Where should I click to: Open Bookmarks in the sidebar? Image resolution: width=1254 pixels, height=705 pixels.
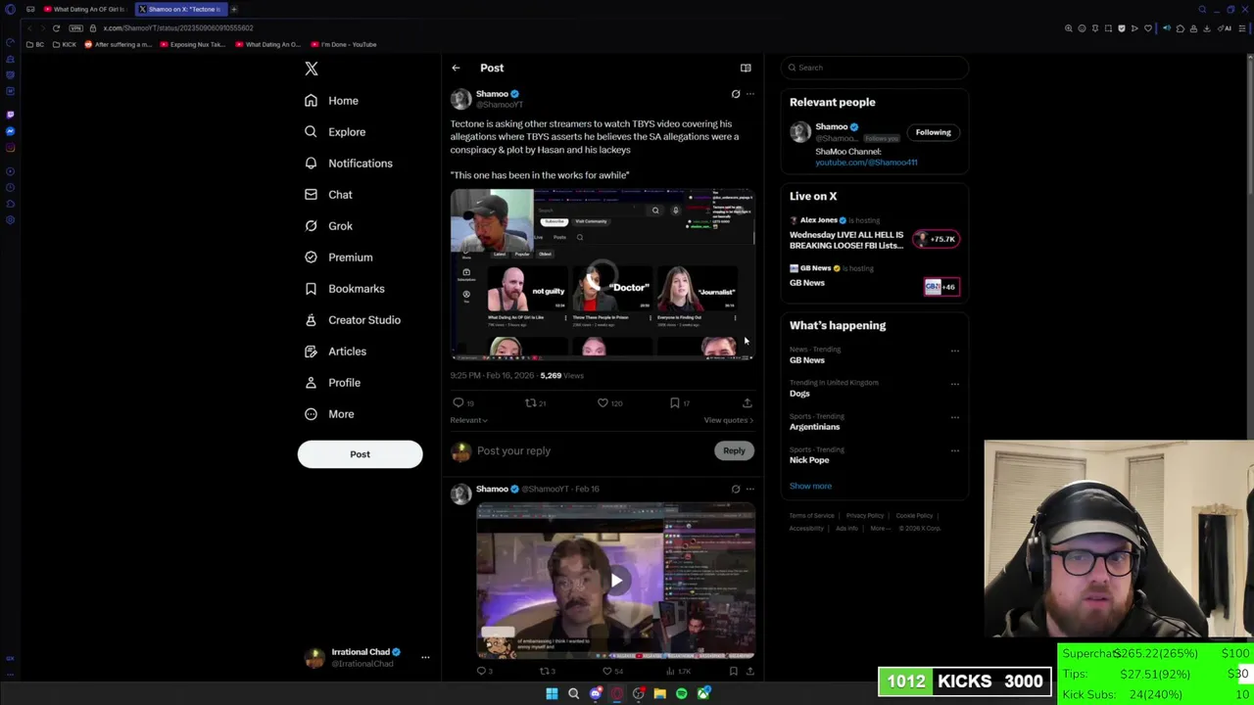tap(345, 289)
